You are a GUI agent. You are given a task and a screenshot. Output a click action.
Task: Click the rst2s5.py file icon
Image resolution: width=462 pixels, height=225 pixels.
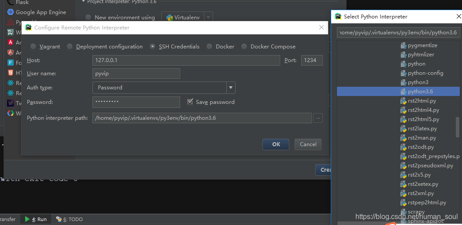[x=403, y=175]
